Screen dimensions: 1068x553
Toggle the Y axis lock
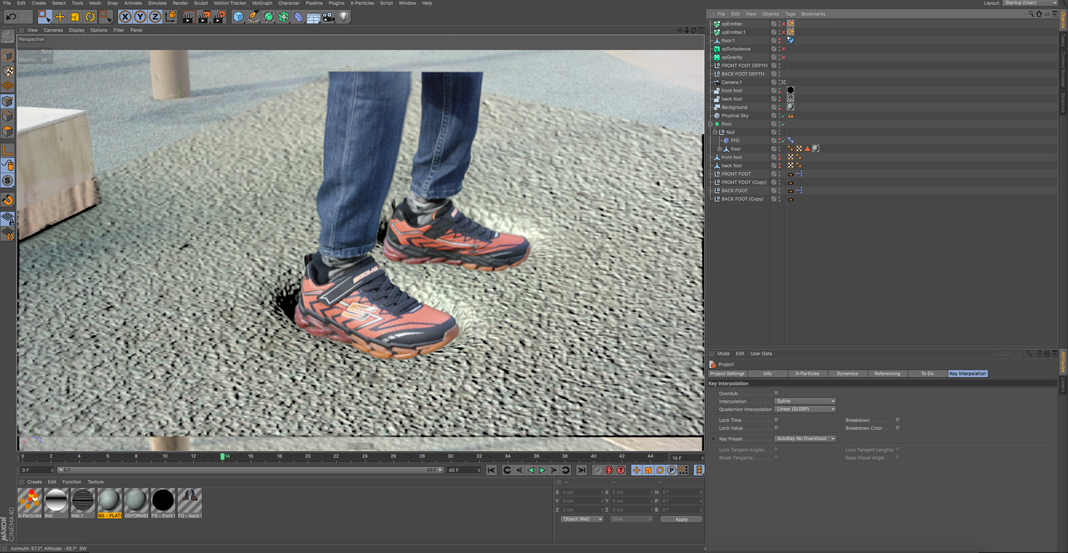[140, 17]
